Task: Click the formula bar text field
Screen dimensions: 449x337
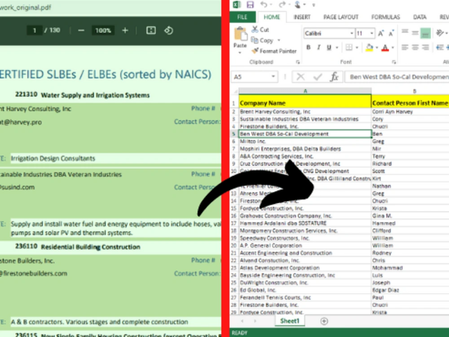Action: pyautogui.click(x=397, y=77)
